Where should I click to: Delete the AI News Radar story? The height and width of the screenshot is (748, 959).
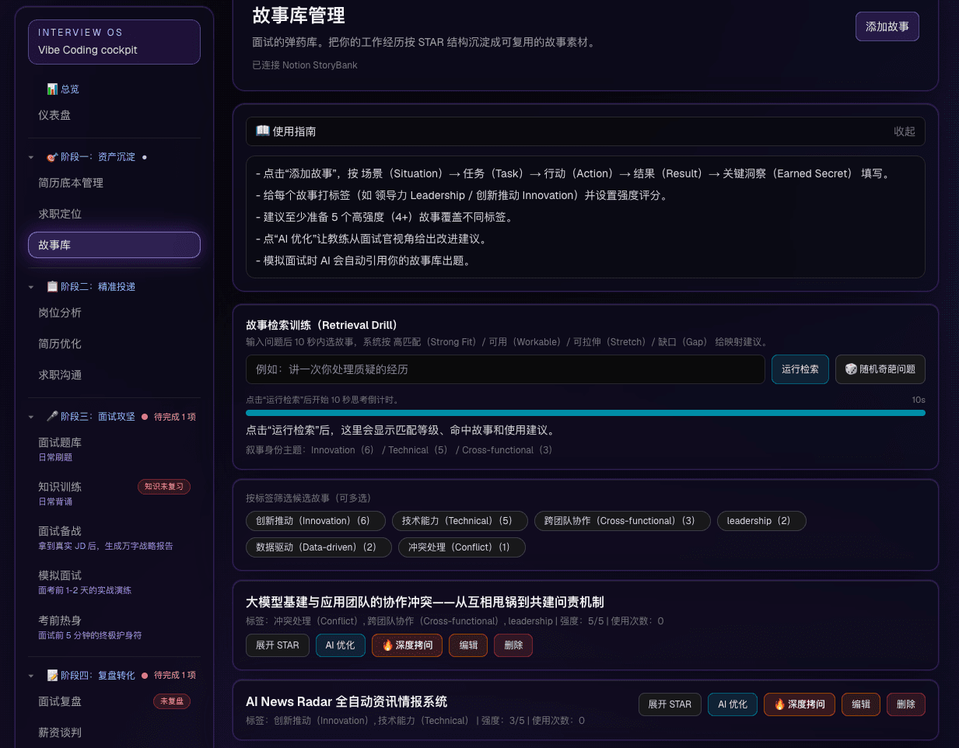click(906, 704)
